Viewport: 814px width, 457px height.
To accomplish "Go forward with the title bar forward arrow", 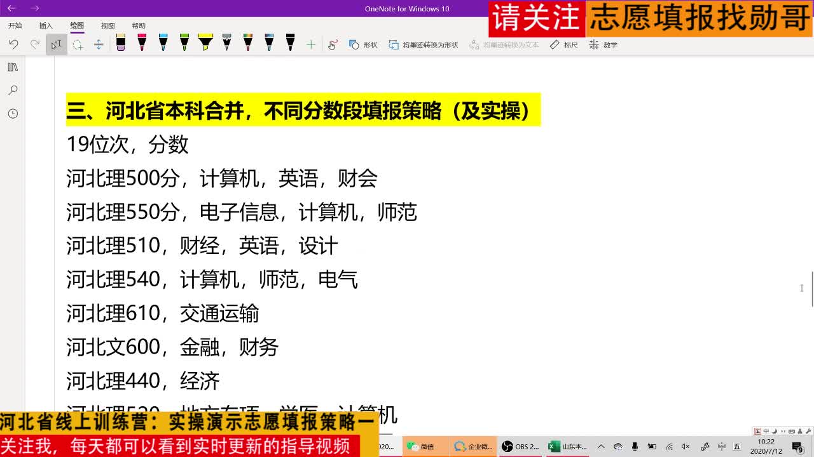I will tap(35, 8).
